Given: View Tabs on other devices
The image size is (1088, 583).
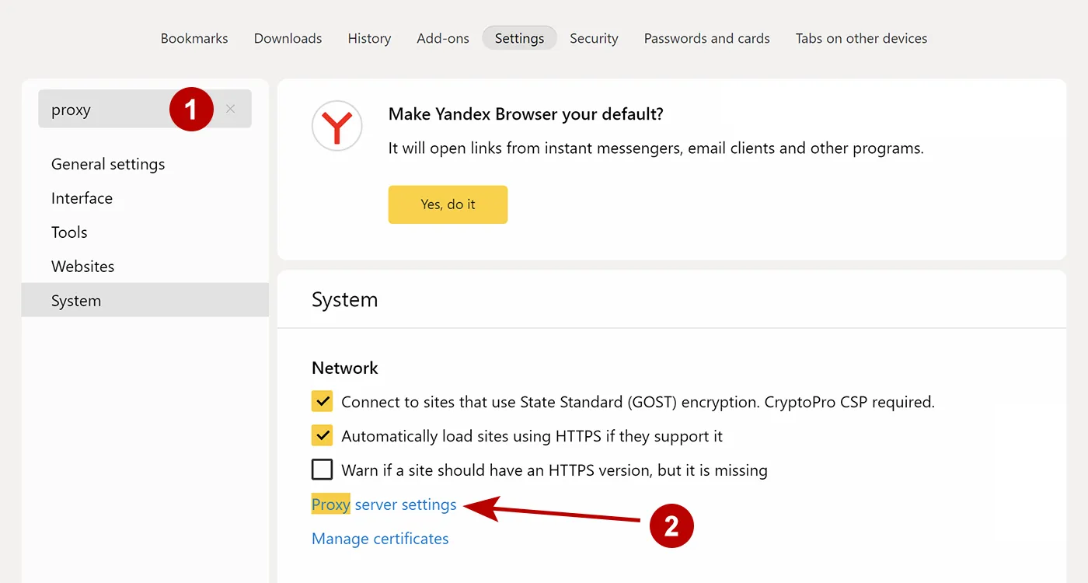Looking at the screenshot, I should 861,38.
